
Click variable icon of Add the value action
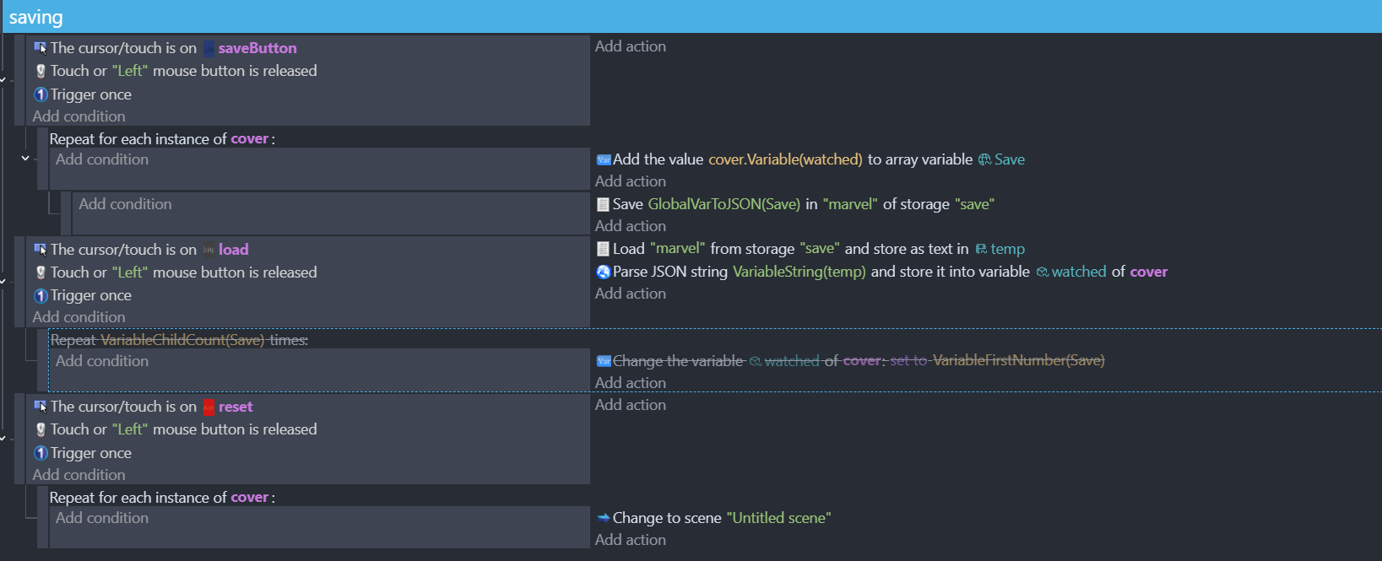pyautogui.click(x=603, y=159)
